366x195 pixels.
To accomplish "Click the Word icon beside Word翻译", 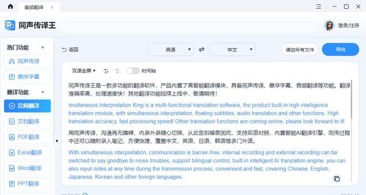I will (12, 168).
